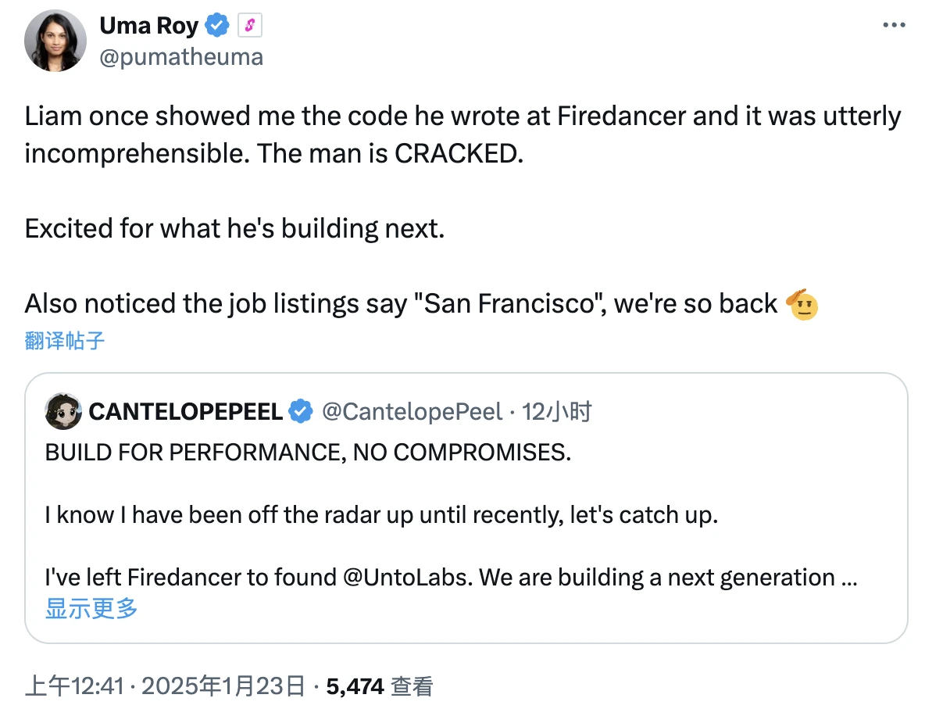Open Uma Roy's profile via display name
This screenshot has width=925, height=716.
click(x=148, y=27)
